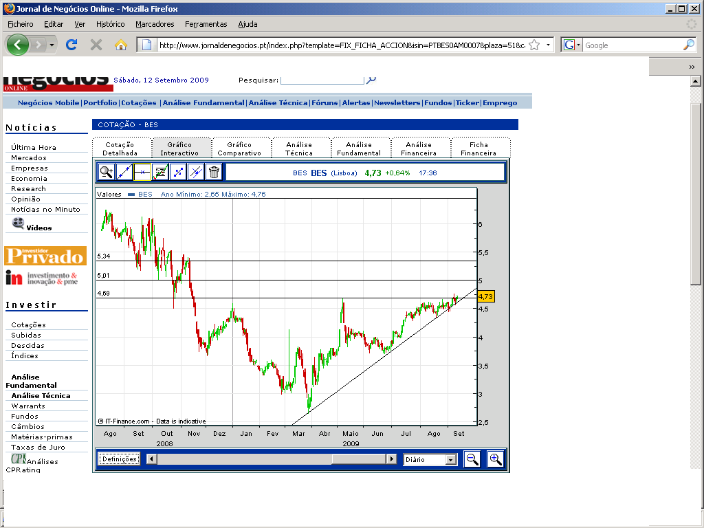Click the Definições button
The height and width of the screenshot is (528, 704).
click(120, 459)
